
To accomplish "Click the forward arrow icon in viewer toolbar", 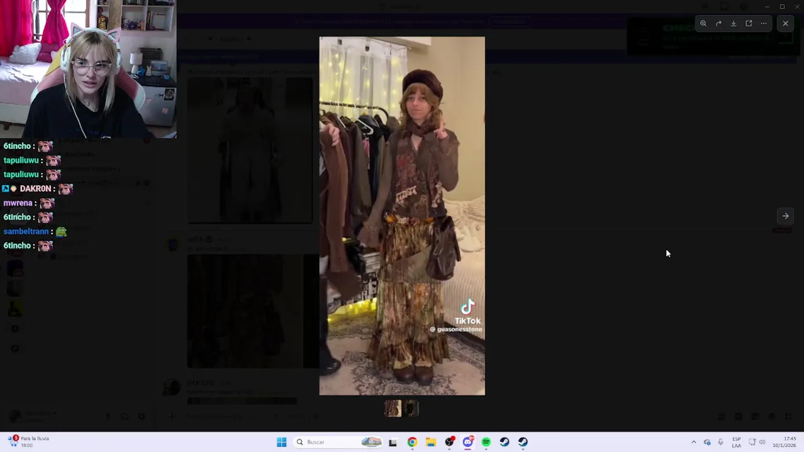I will pos(719,23).
